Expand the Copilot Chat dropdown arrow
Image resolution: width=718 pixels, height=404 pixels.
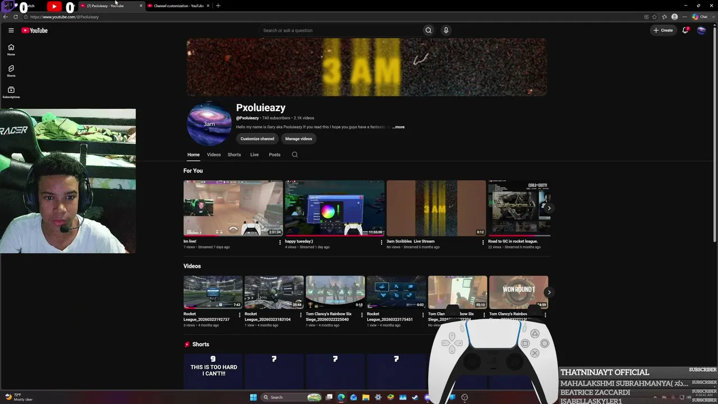[712, 17]
